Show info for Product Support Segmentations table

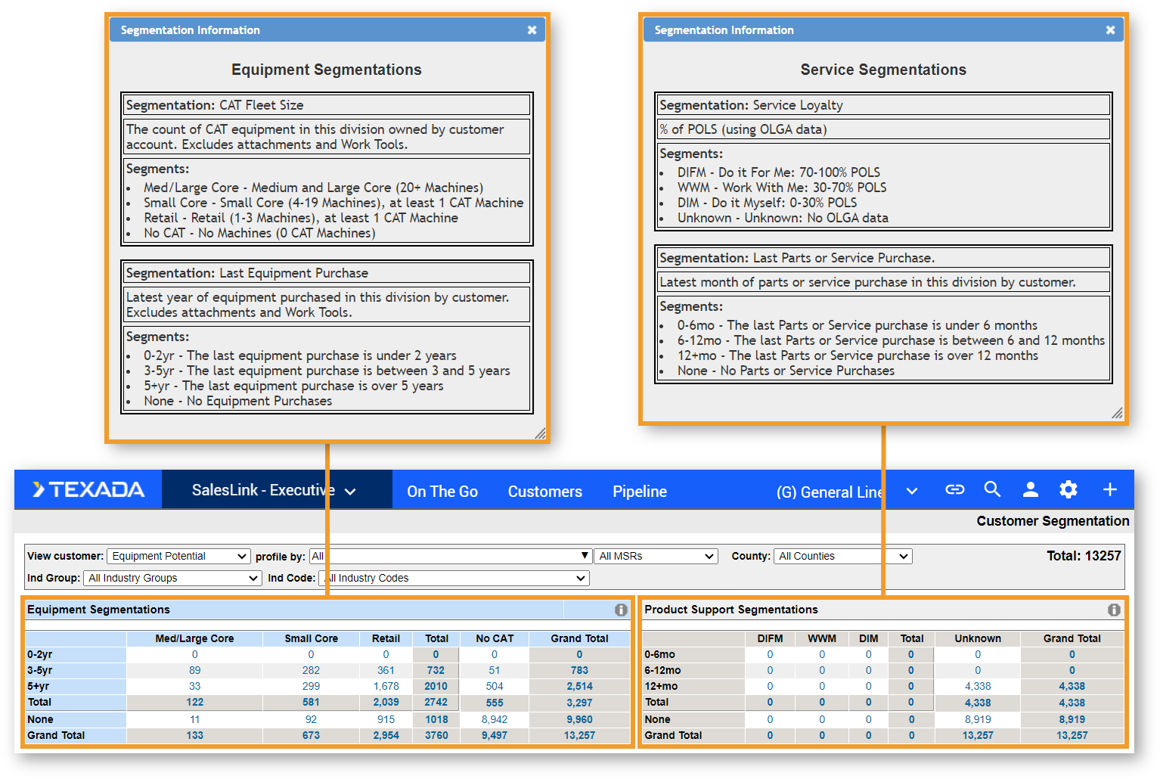(x=1114, y=610)
